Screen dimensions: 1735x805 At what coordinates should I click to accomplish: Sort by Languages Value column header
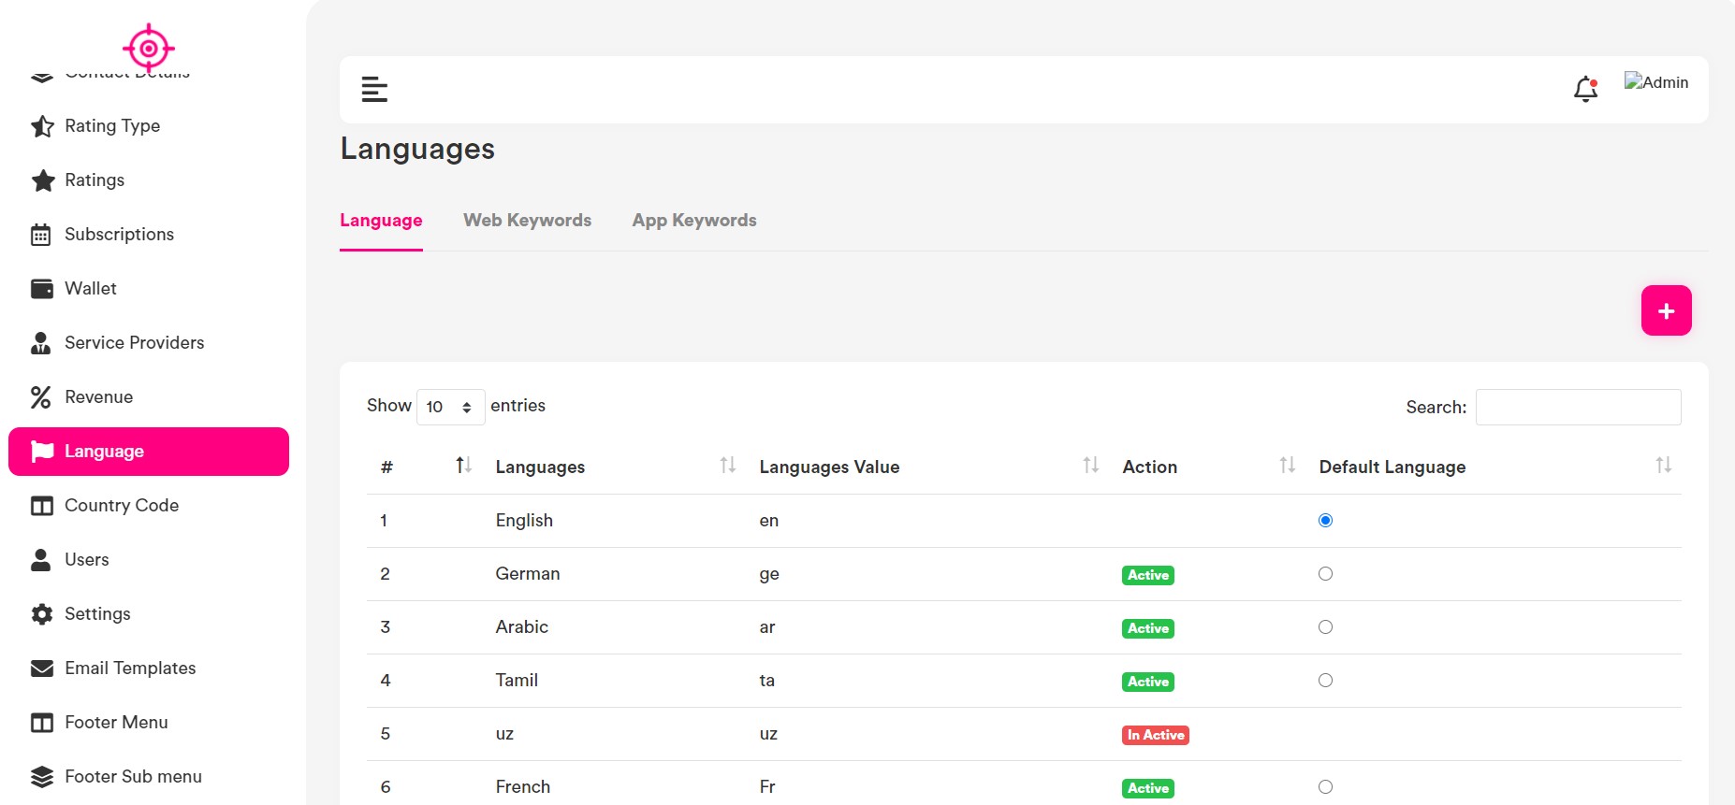coord(829,467)
